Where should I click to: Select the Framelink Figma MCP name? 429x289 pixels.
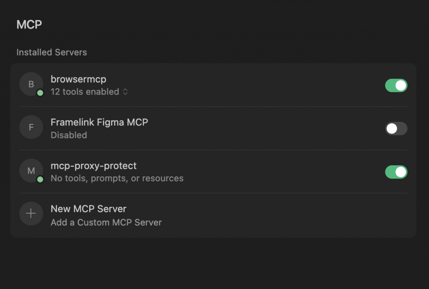pyautogui.click(x=99, y=122)
